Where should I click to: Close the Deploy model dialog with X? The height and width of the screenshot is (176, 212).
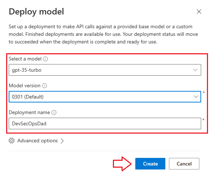click(x=199, y=12)
